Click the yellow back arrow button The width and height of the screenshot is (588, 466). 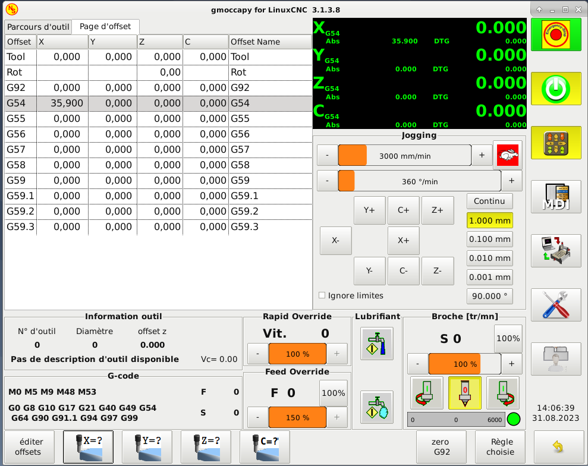(x=558, y=447)
